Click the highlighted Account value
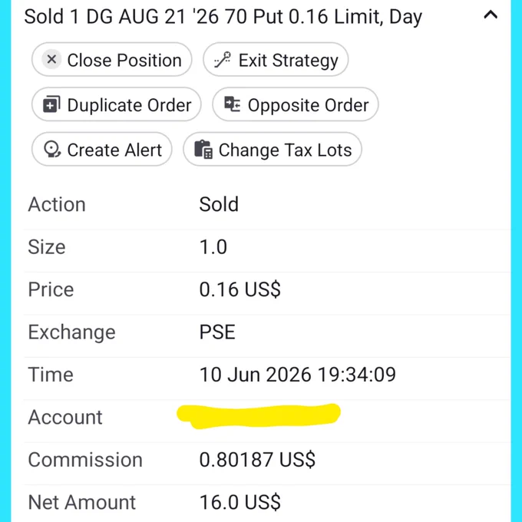The height and width of the screenshot is (522, 522). (259, 416)
